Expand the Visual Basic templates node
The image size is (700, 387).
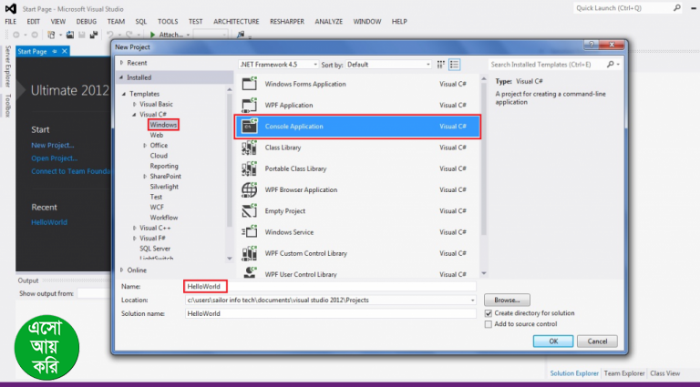point(134,104)
